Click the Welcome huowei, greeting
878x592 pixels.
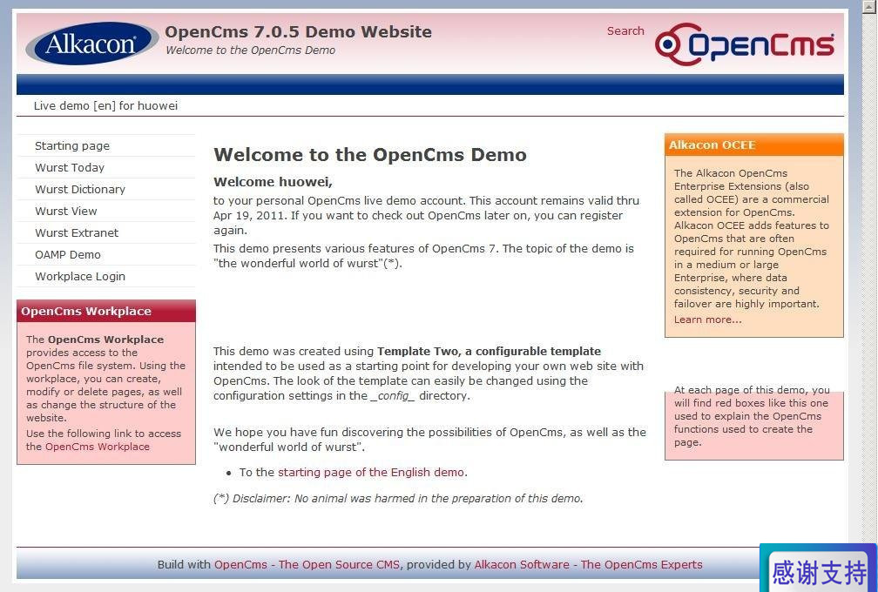point(274,183)
